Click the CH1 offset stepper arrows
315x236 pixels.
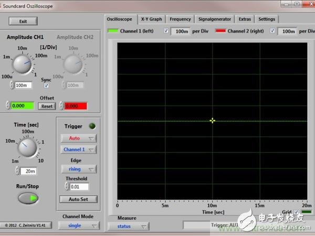point(8,106)
